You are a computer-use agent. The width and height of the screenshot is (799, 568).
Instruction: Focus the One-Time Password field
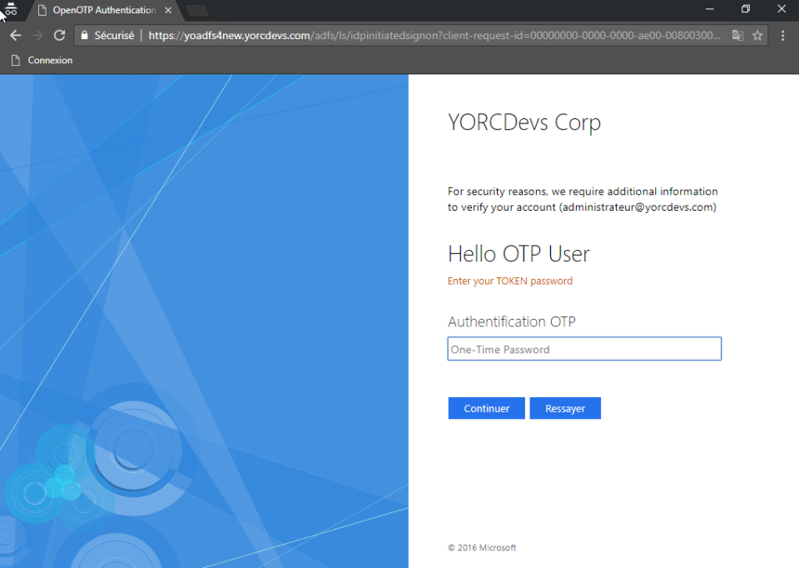pos(584,349)
